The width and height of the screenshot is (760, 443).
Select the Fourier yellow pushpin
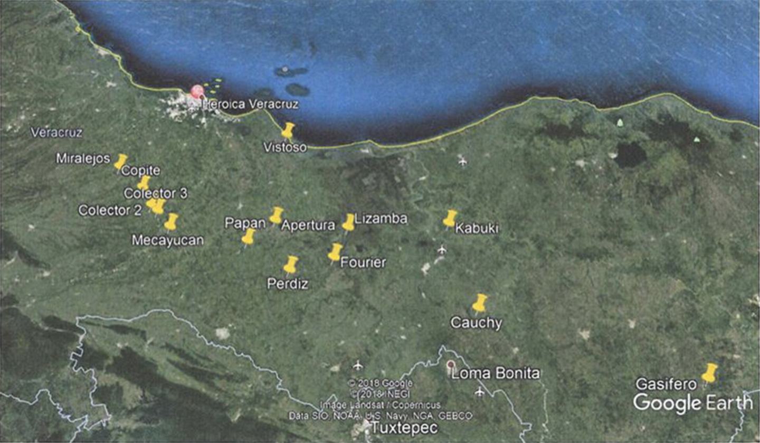tap(335, 252)
